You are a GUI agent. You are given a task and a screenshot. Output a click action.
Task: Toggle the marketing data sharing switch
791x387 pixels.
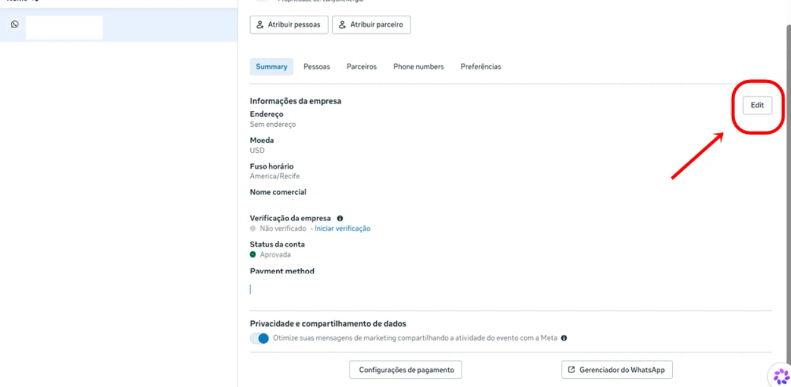pos(259,338)
